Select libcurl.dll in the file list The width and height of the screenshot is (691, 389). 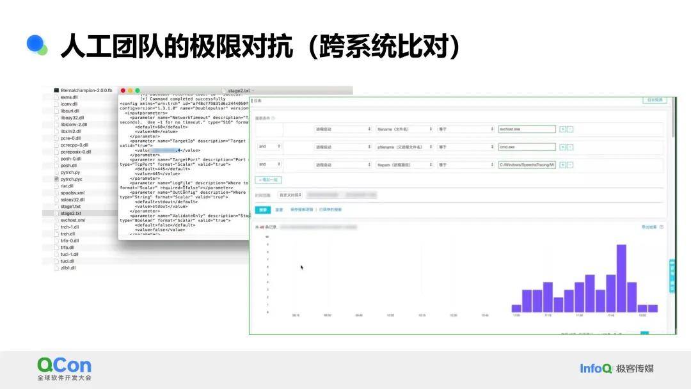pos(70,111)
